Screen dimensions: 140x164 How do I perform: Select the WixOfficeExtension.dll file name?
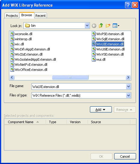point(31,70)
